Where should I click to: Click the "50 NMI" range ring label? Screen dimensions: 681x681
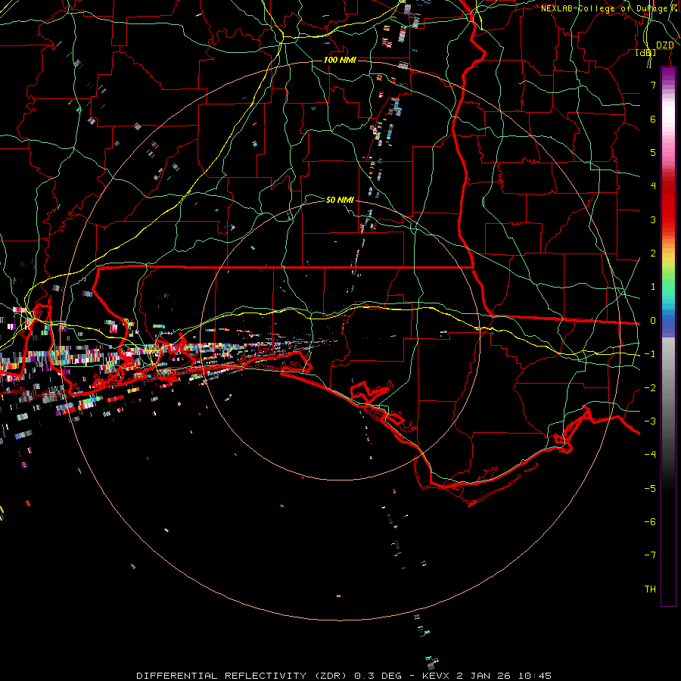click(x=340, y=200)
